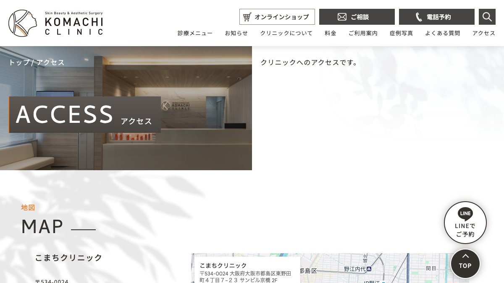504x283 pixels.
Task: Click the Komachi Clinic logo
Action: coord(55,23)
